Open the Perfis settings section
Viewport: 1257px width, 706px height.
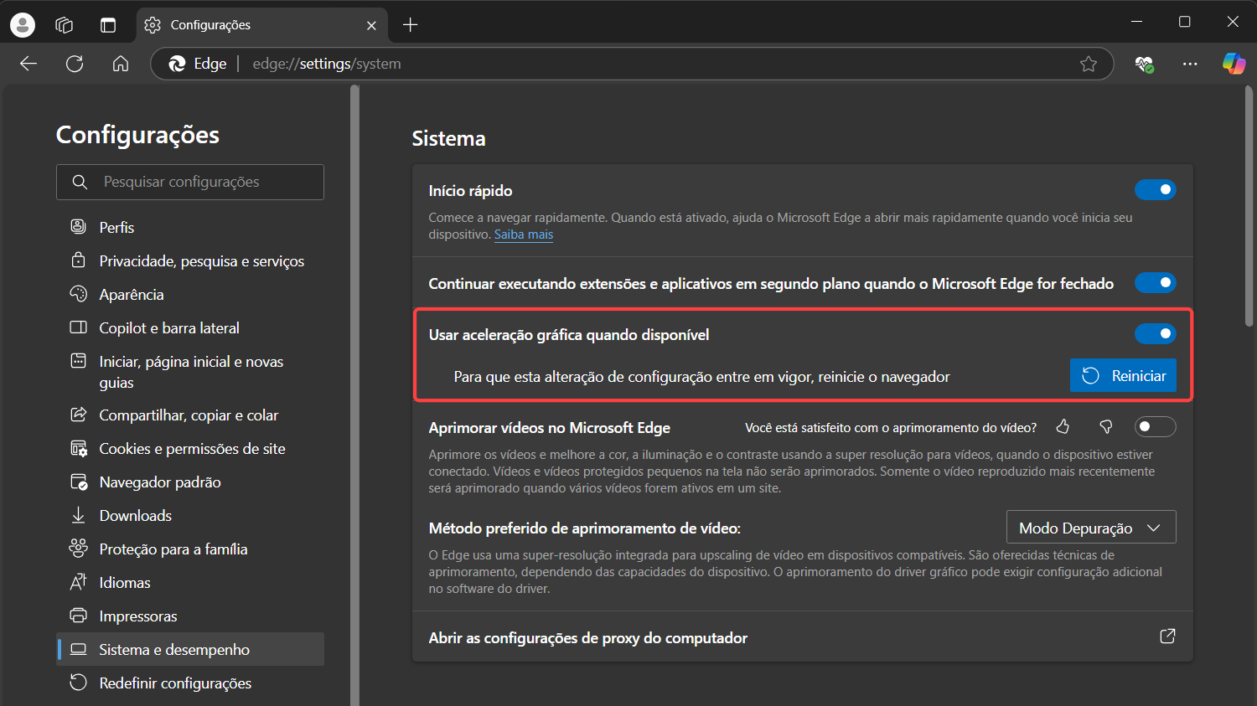[116, 226]
